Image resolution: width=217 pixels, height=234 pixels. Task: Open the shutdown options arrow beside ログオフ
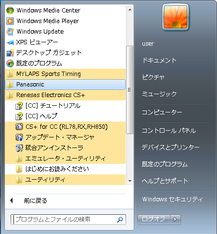(175, 219)
